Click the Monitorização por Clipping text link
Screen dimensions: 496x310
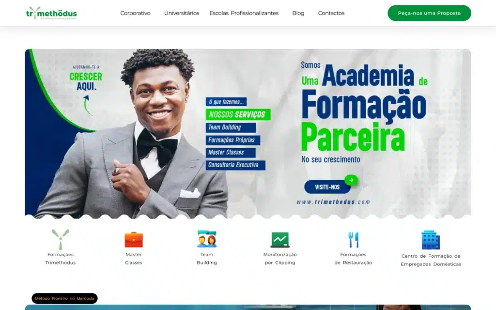tap(280, 259)
